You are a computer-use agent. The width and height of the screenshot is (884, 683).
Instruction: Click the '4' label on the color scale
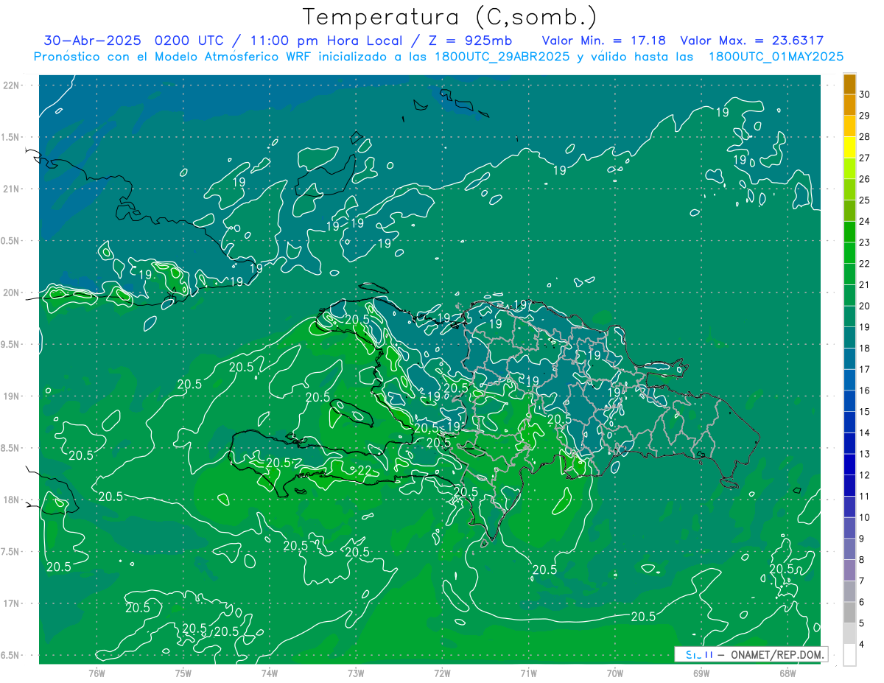862,645
